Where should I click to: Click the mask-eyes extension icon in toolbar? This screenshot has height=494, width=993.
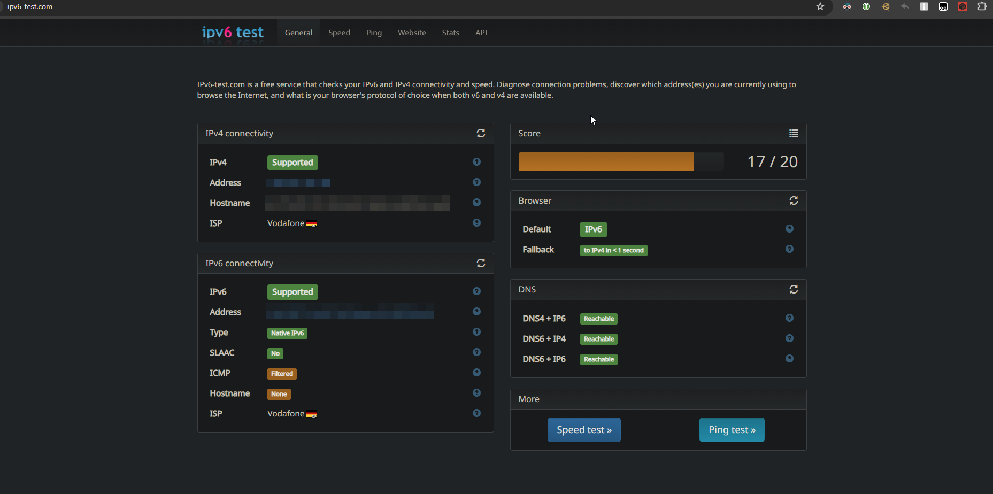click(847, 6)
